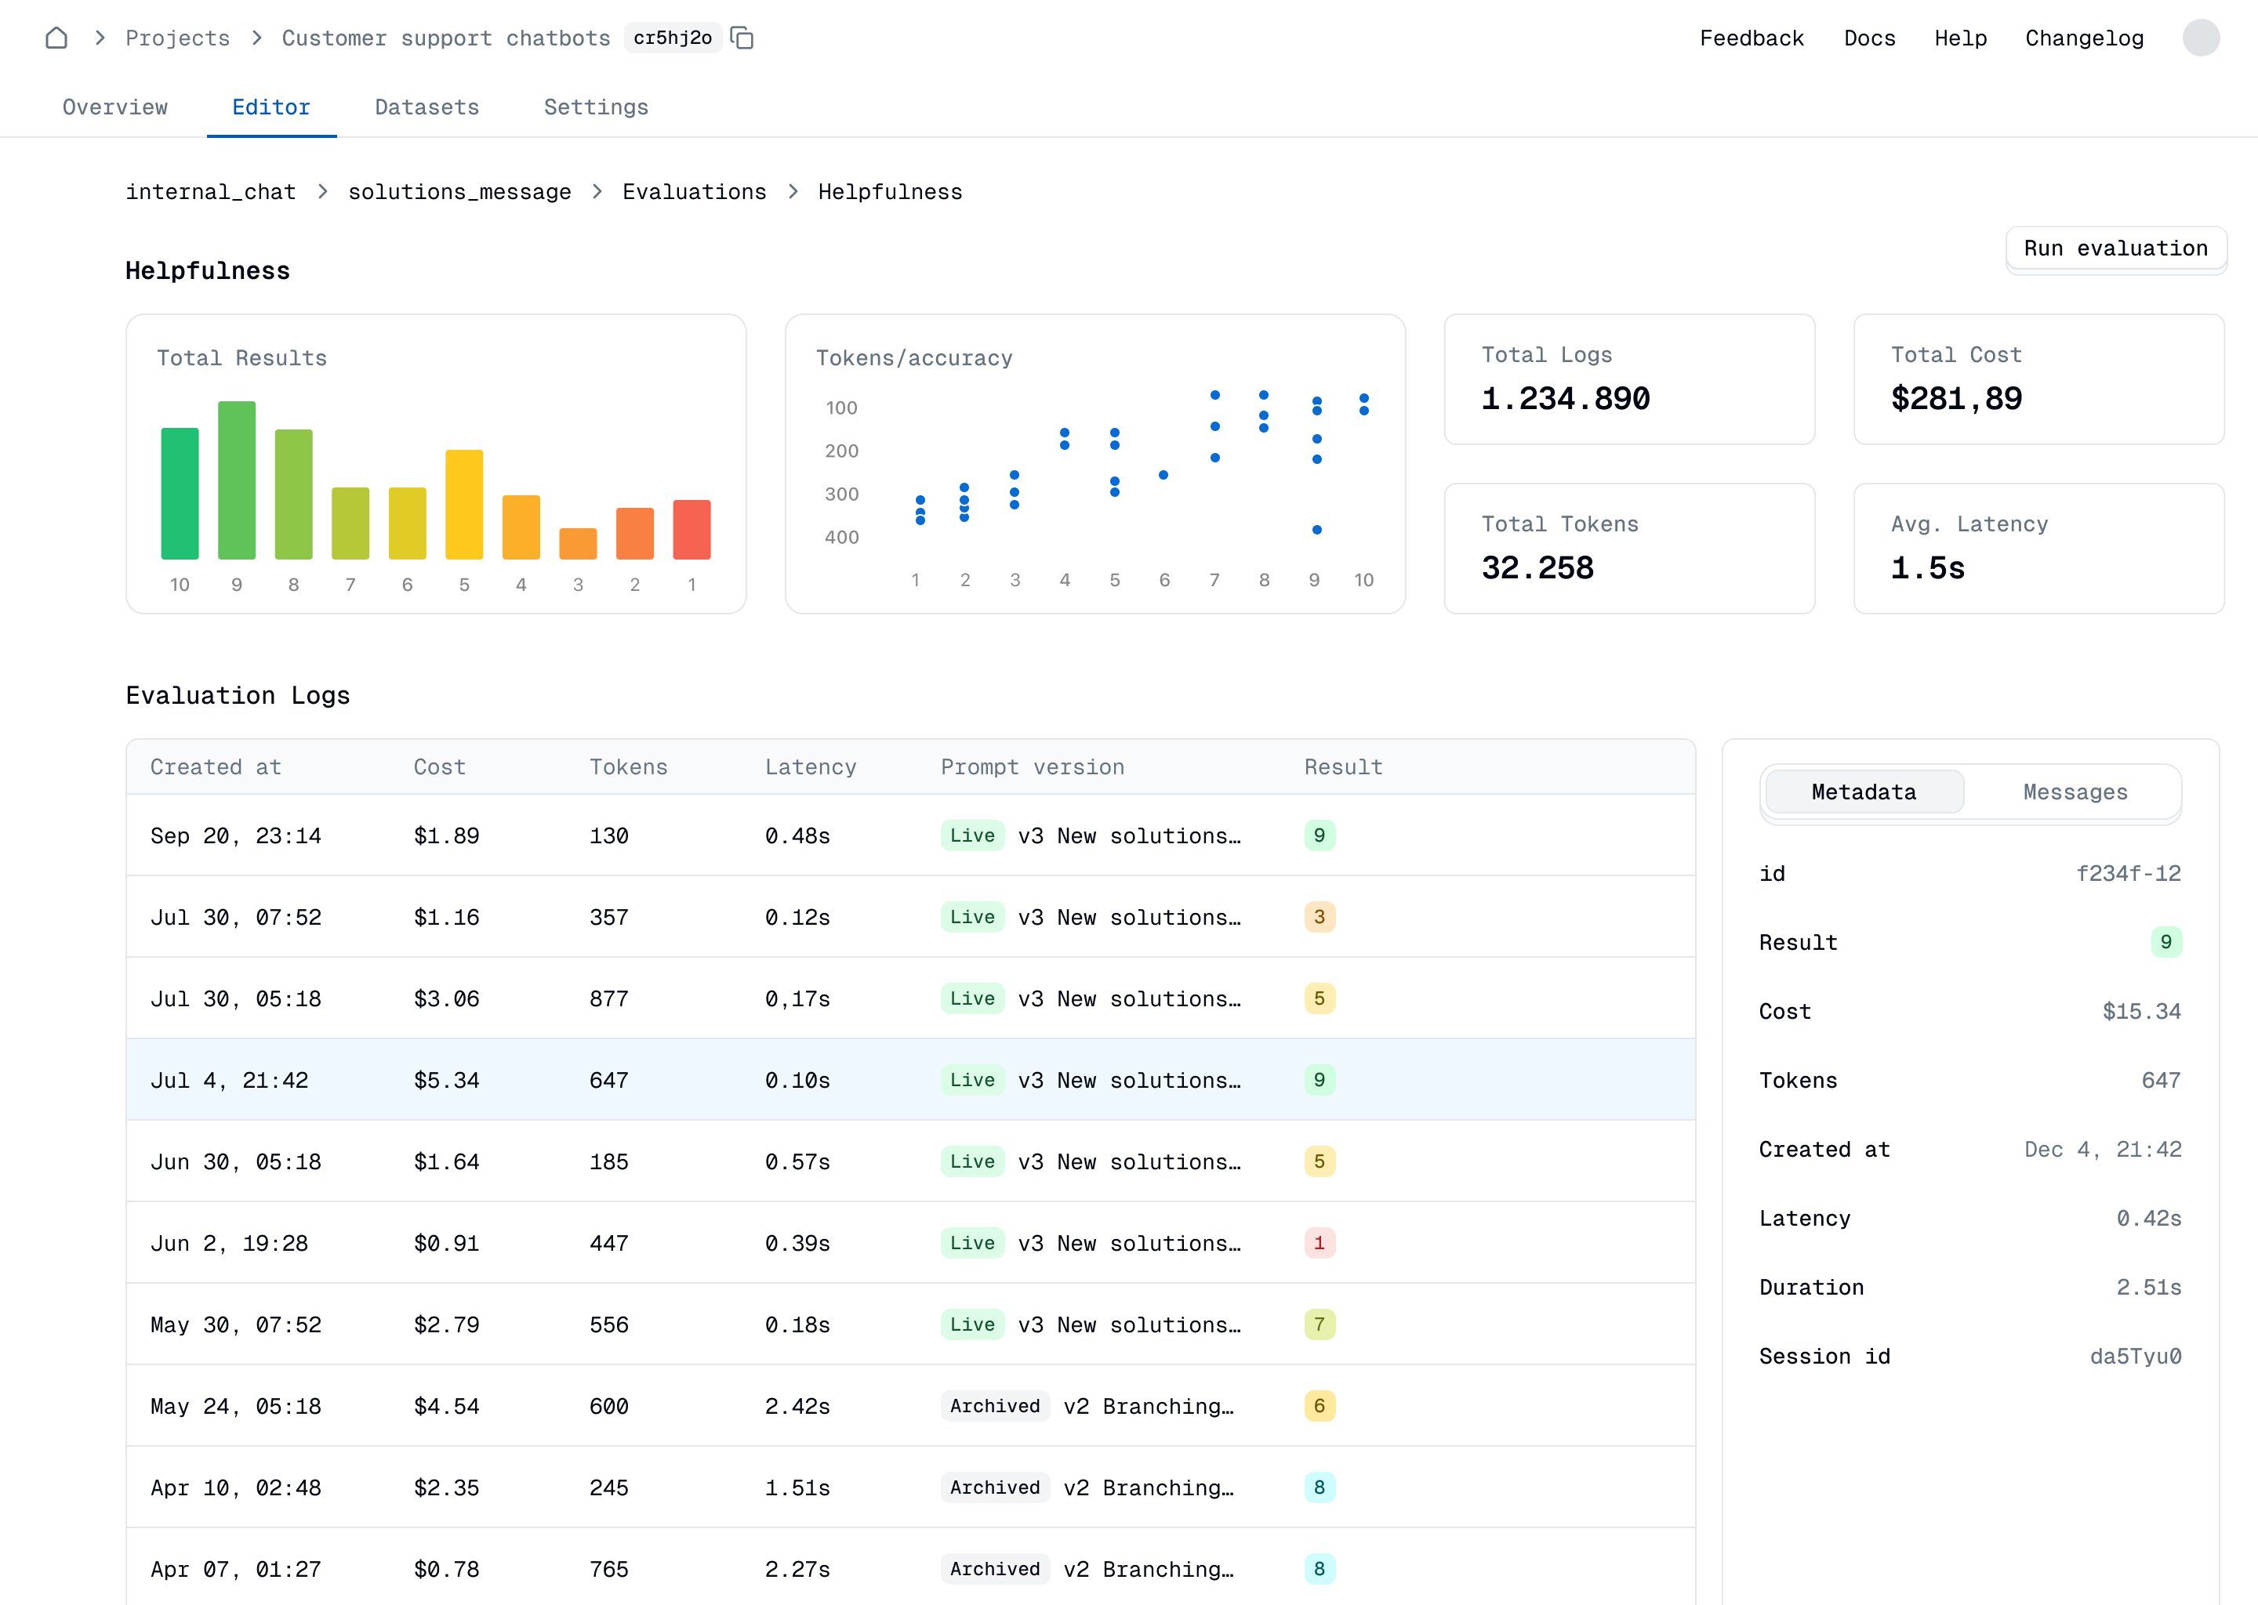Copy the project ID cr5hj2o

pyautogui.click(x=742, y=38)
